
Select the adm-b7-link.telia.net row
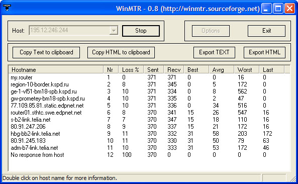click(149, 148)
